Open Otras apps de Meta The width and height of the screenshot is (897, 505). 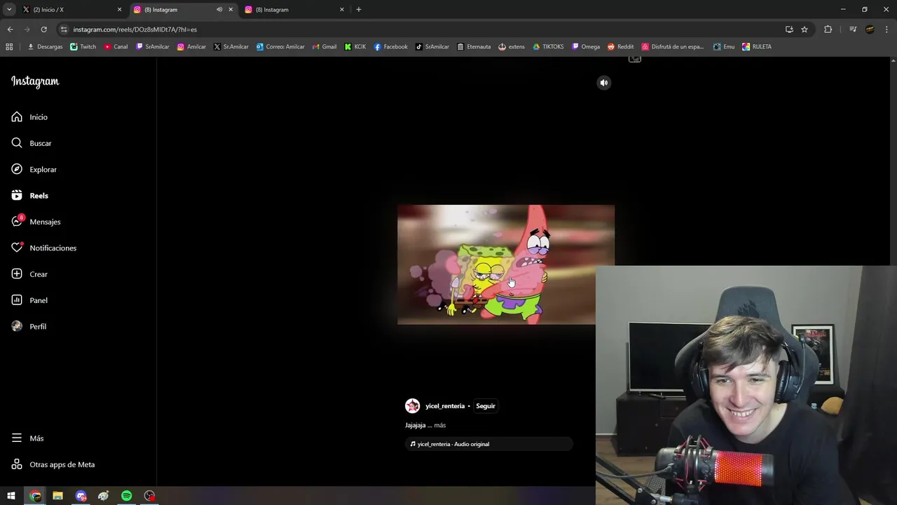click(53, 464)
